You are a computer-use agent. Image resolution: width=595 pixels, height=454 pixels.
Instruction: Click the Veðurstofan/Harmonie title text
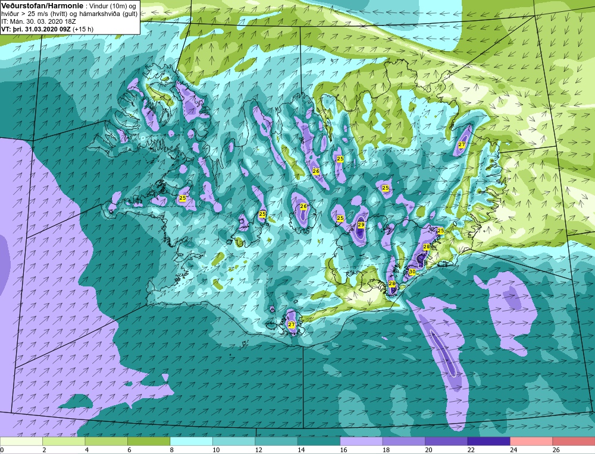[x=41, y=5]
